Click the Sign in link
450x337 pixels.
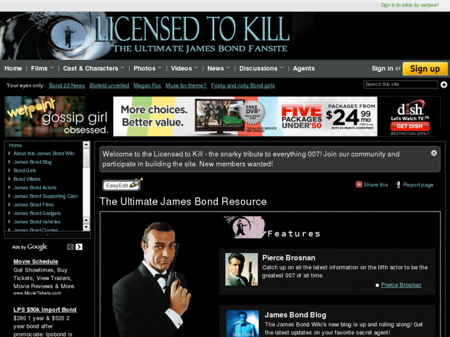pos(383,69)
